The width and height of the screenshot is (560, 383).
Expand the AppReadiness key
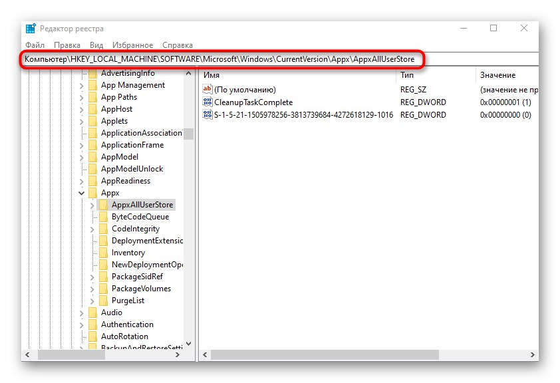[x=81, y=182]
